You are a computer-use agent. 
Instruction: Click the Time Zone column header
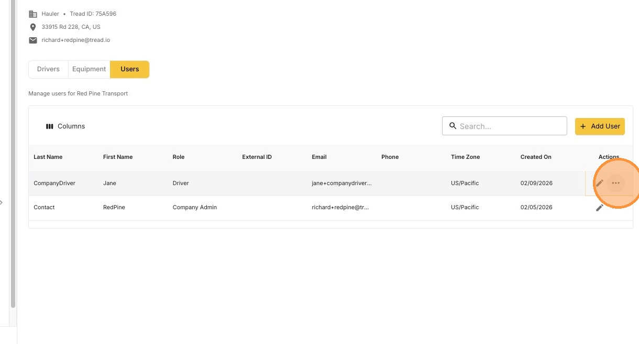tap(465, 157)
